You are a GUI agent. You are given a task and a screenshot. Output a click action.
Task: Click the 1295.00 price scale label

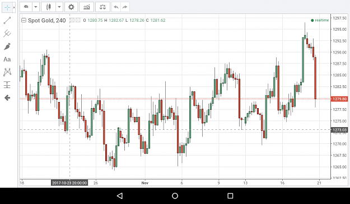click(339, 30)
